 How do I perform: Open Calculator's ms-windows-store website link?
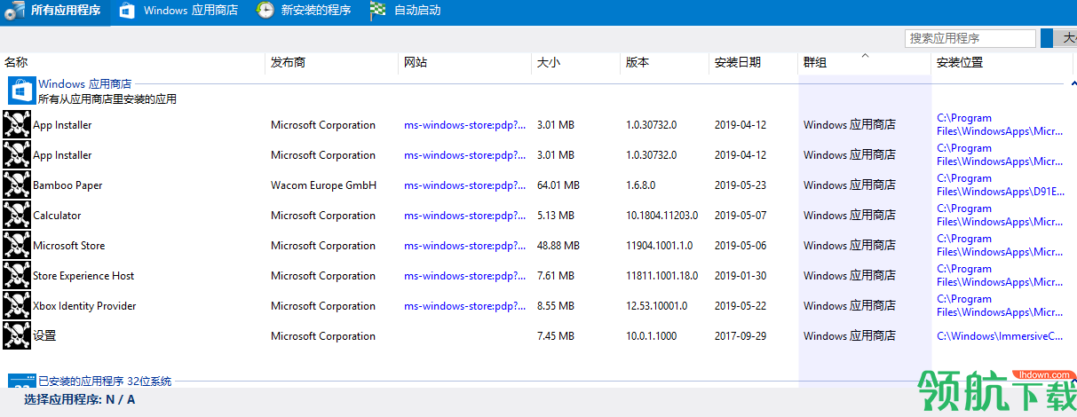click(464, 216)
